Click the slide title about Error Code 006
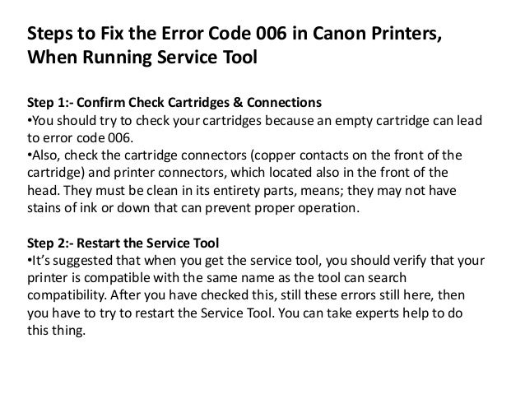 235,45
